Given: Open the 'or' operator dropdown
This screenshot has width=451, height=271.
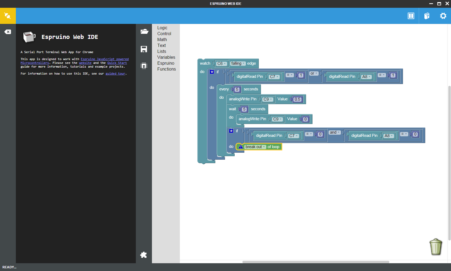Looking at the screenshot, I should tap(314, 73).
